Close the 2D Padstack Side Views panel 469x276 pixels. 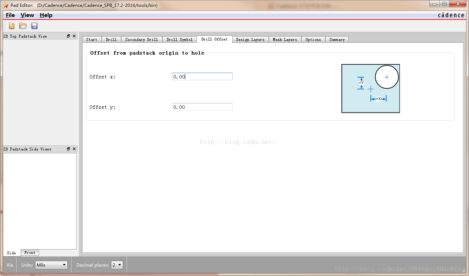pos(74,149)
